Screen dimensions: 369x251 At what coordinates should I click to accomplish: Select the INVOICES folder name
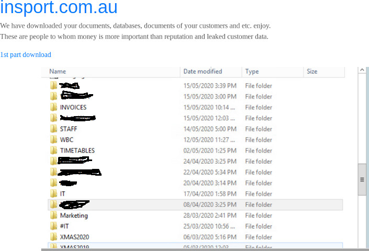(x=73, y=107)
